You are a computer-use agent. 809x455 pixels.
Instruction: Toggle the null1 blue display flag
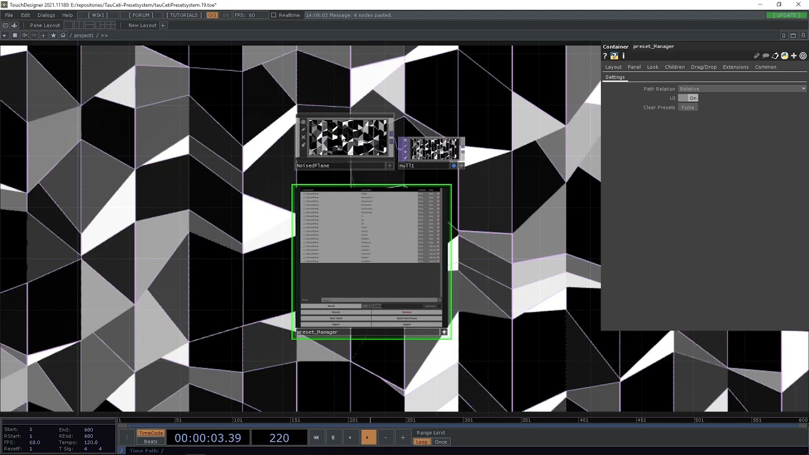(x=453, y=166)
